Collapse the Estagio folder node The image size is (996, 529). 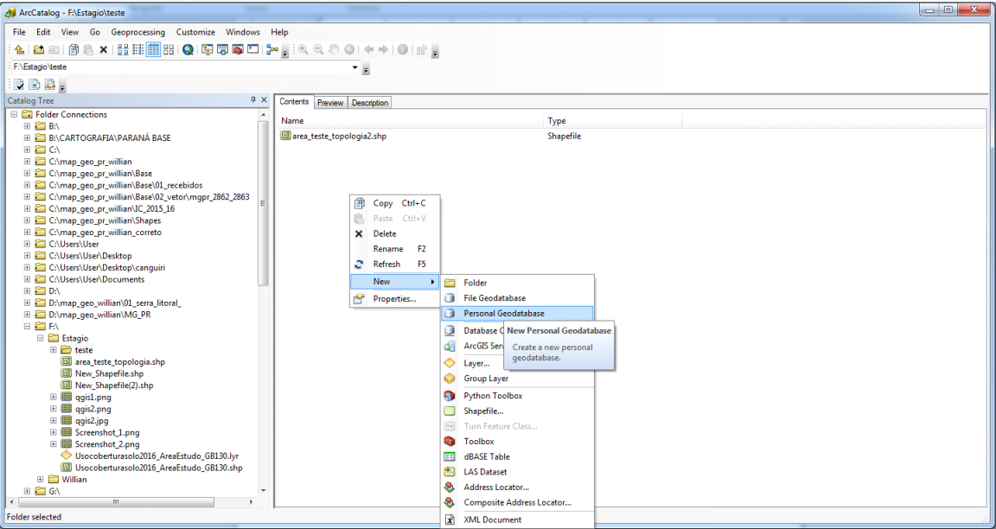click(x=40, y=338)
